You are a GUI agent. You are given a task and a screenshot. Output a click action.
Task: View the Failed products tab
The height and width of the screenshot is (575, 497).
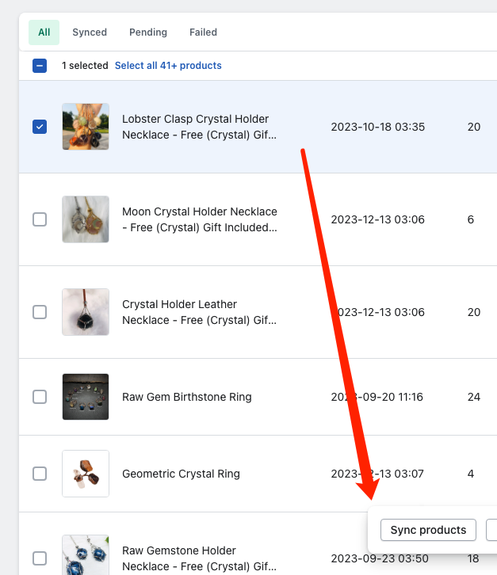click(x=203, y=32)
